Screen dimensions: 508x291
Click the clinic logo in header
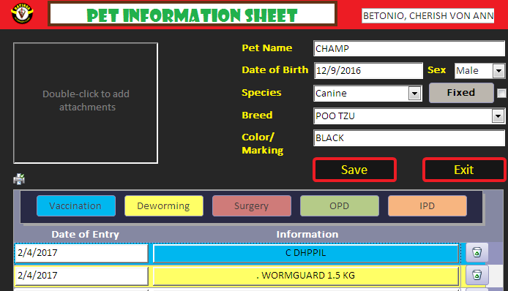22,14
